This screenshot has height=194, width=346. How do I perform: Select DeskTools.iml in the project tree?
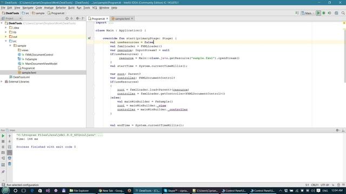[21, 77]
